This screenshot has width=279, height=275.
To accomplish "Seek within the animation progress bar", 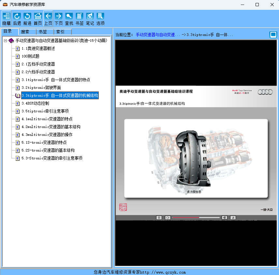I will 196,218.
